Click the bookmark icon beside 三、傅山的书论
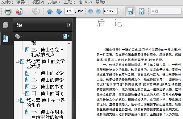This screenshot has height=119, width=183. [x=27, y=87]
